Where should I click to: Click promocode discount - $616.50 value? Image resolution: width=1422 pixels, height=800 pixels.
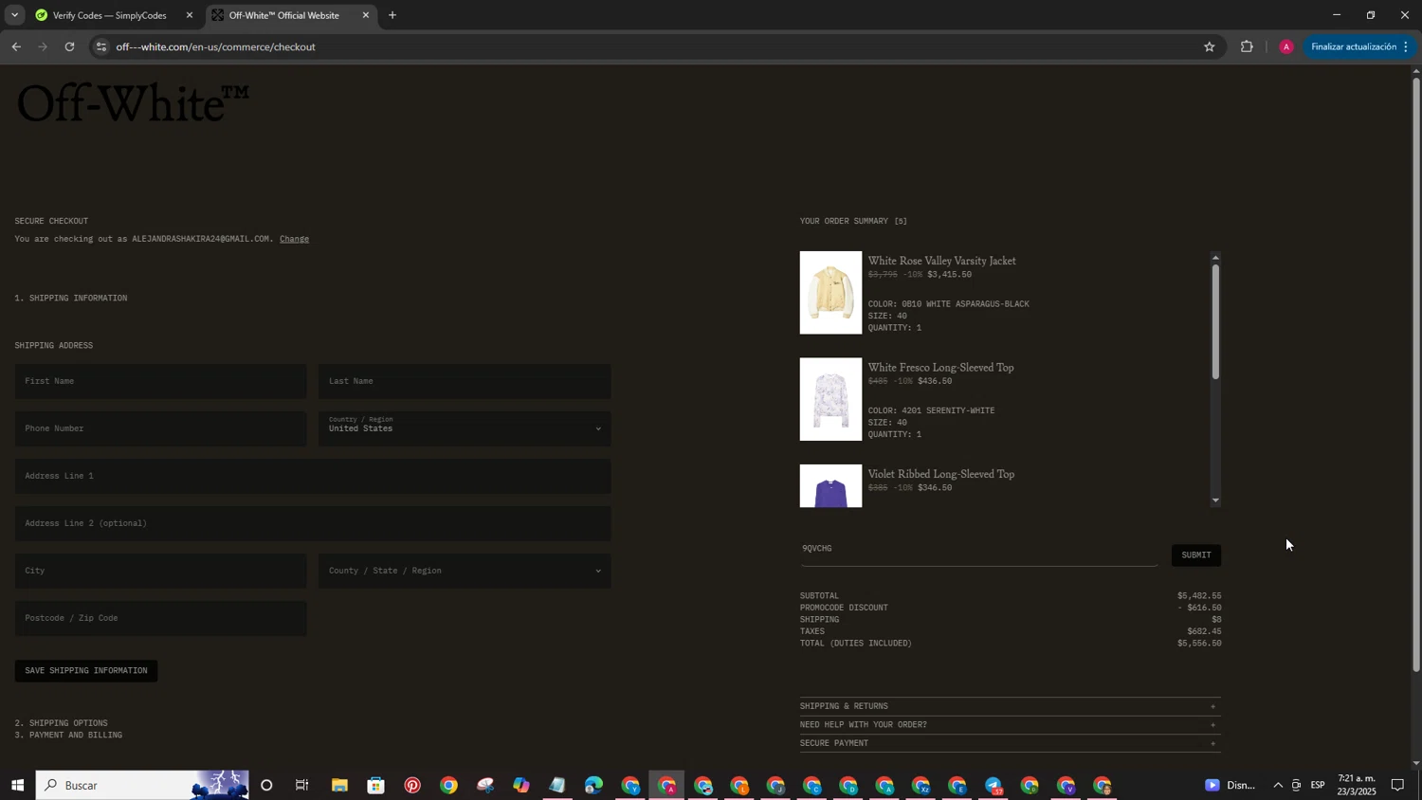[1199, 608]
